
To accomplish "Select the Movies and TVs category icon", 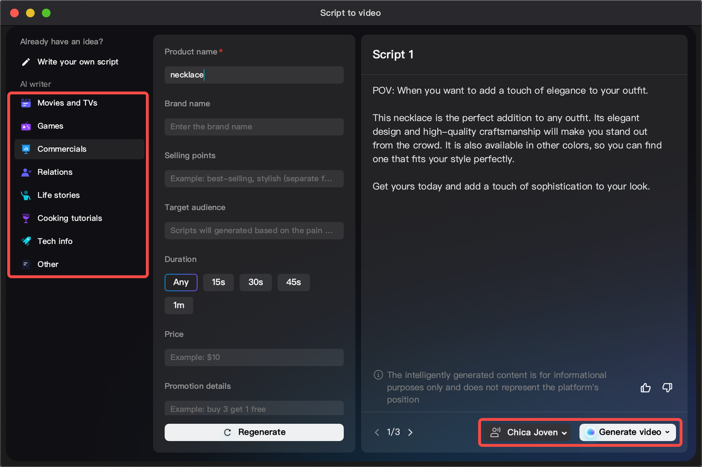I will coord(25,102).
